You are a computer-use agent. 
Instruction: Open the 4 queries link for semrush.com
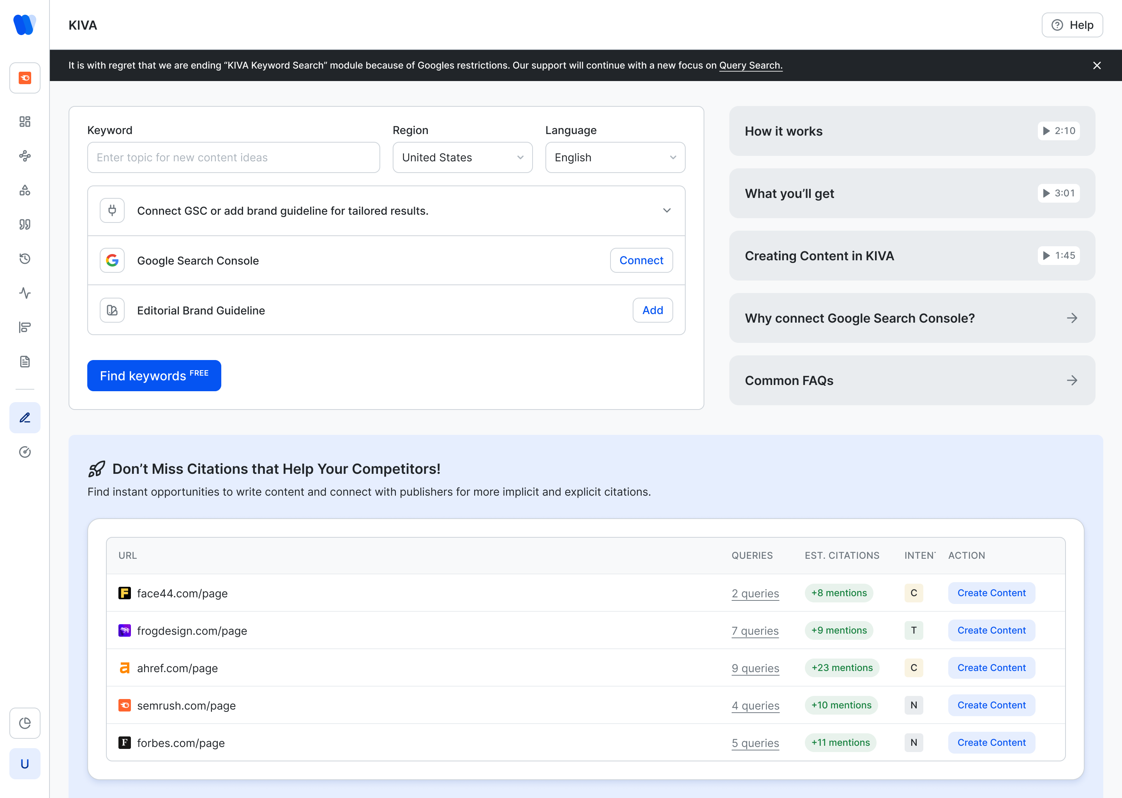755,706
